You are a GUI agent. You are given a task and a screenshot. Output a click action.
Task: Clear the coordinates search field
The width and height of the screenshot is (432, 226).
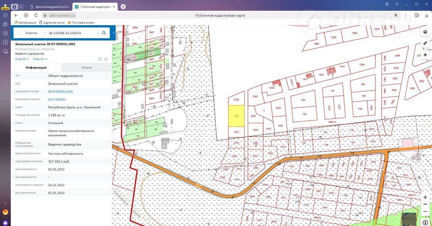click(99, 33)
